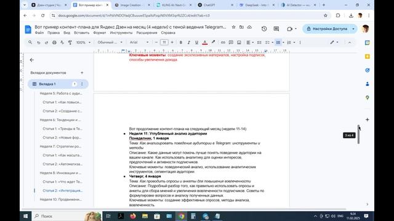Viewport: 394px width, 221px height.
Task: Open the Правка menu
Action: [x=54, y=33]
